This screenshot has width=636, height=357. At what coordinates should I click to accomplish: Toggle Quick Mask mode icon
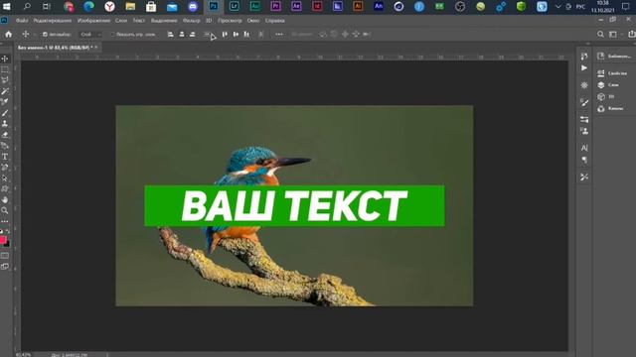coord(5,256)
